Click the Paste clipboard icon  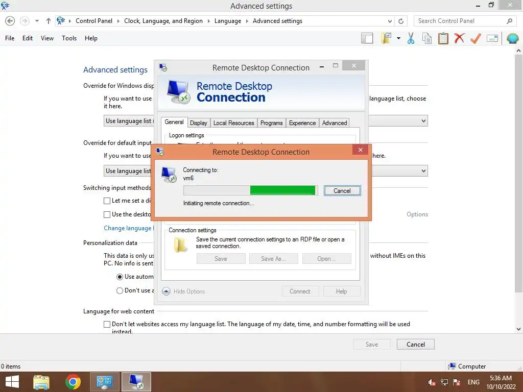pos(443,38)
